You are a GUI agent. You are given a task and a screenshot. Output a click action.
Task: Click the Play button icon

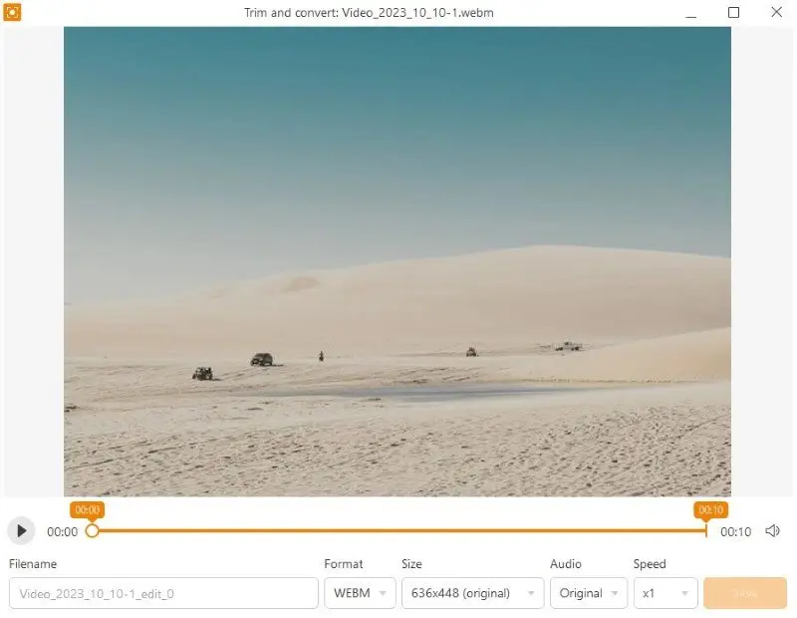[x=21, y=530]
